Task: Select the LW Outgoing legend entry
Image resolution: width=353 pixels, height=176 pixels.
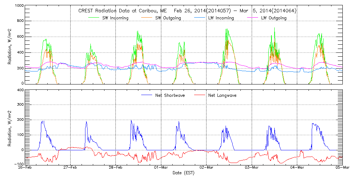Action: (x=274, y=18)
